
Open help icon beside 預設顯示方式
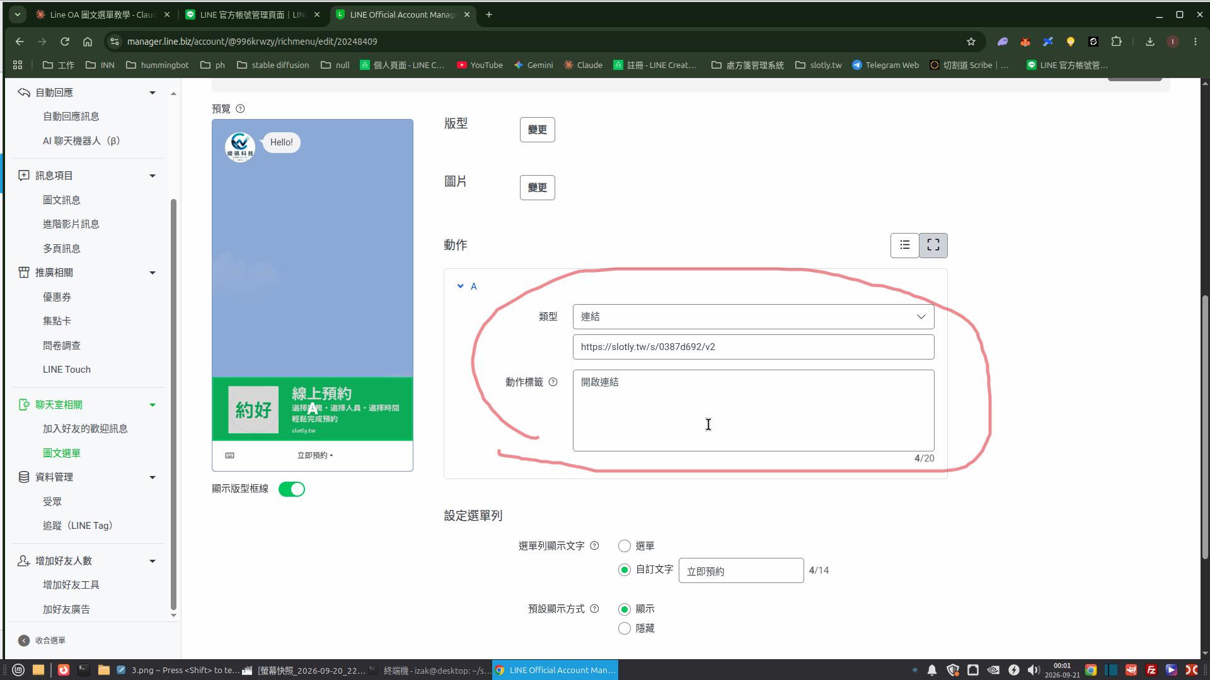(594, 609)
